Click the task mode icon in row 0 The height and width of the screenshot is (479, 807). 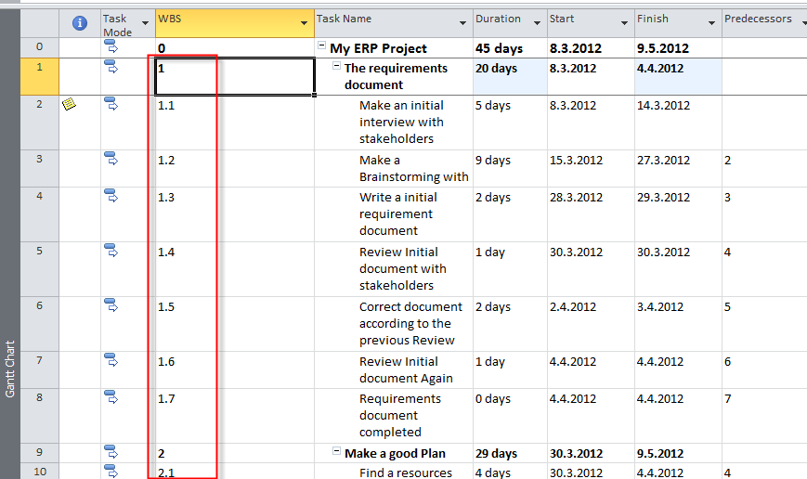click(111, 47)
